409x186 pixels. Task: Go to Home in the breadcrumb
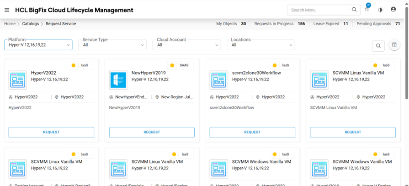10,24
